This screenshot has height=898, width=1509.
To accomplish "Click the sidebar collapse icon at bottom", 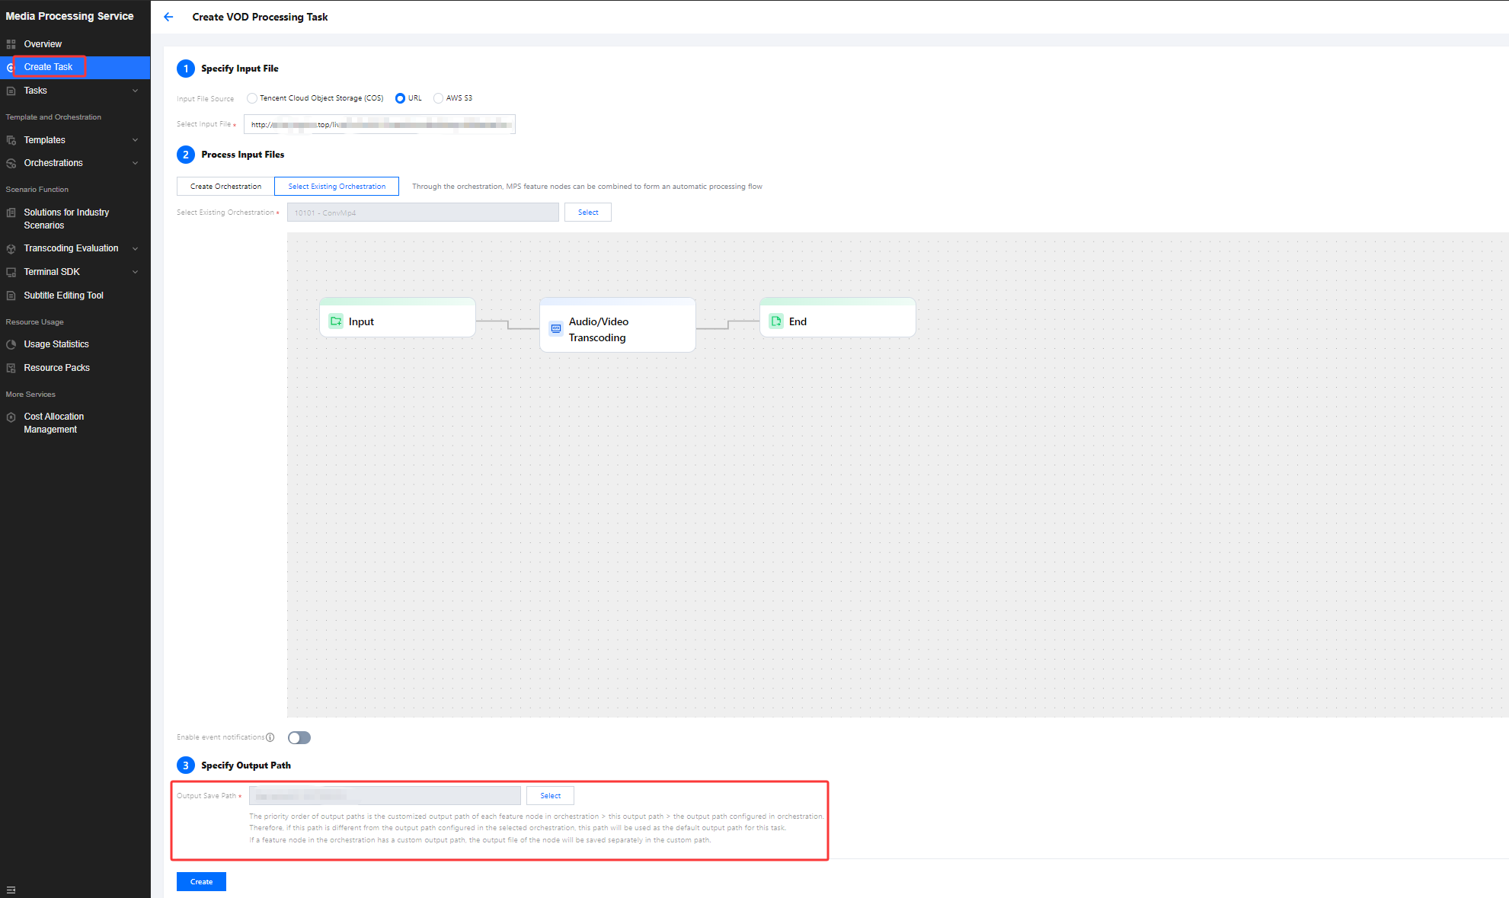I will [11, 890].
